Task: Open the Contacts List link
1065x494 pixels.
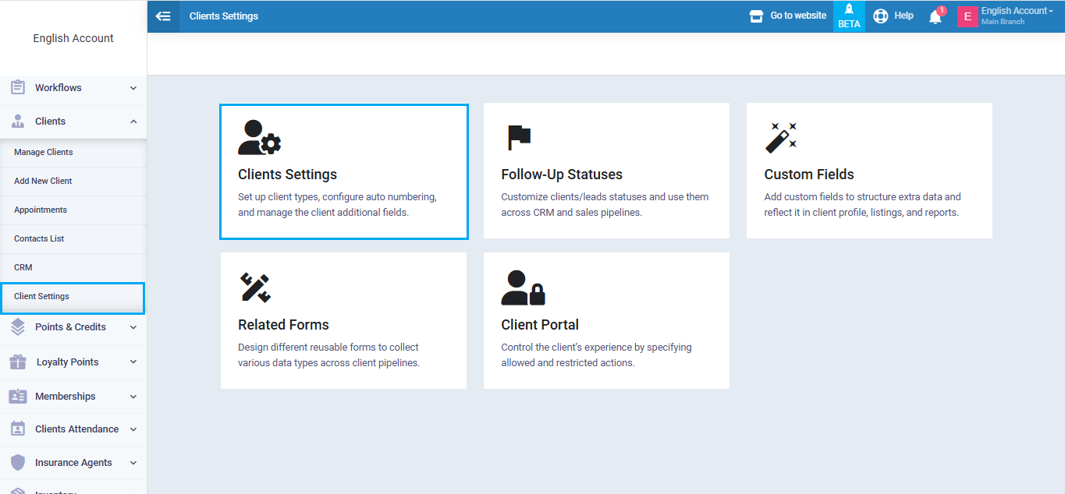Action: pyautogui.click(x=39, y=239)
